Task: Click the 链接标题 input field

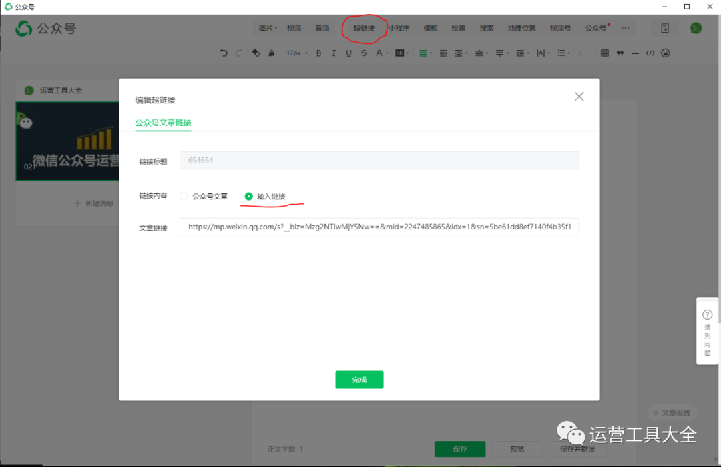Action: pos(379,160)
